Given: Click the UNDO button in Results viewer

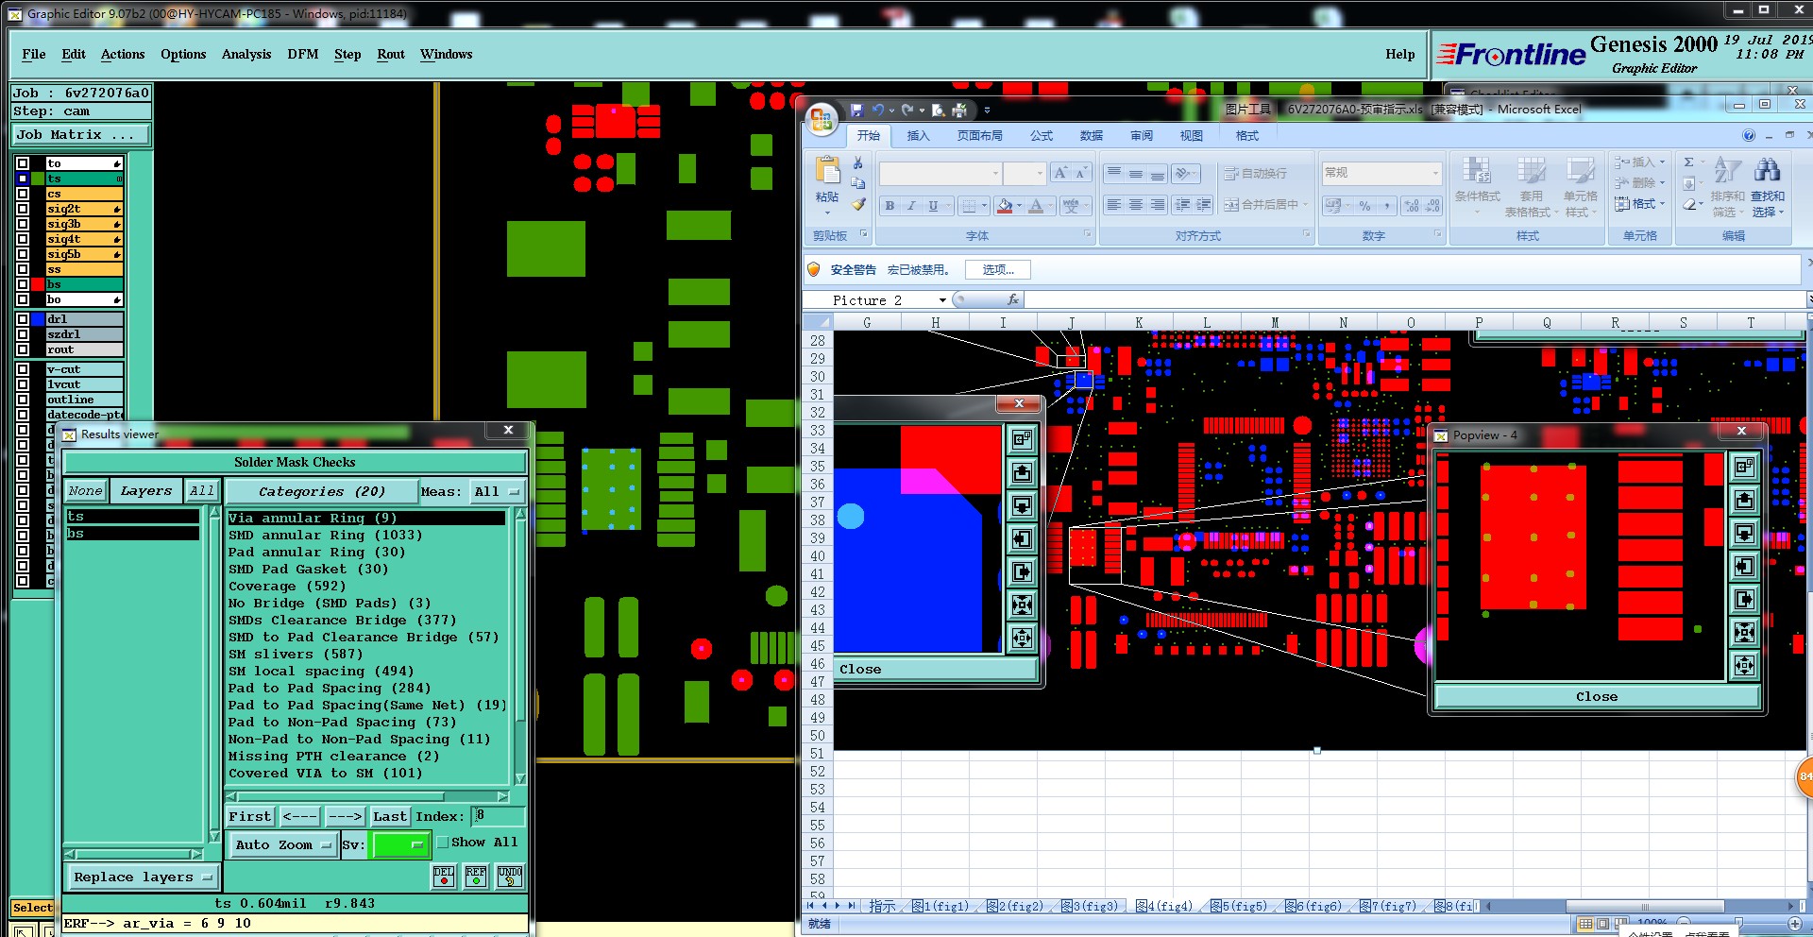Looking at the screenshot, I should pyautogui.click(x=510, y=877).
